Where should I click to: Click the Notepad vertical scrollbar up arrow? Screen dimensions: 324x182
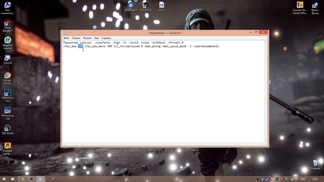pos(265,42)
